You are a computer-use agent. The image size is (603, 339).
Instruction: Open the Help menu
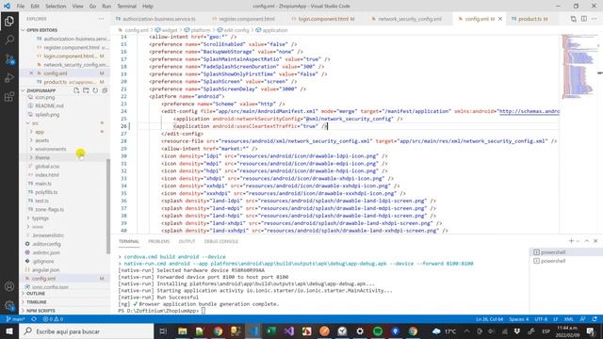pyautogui.click(x=148, y=7)
